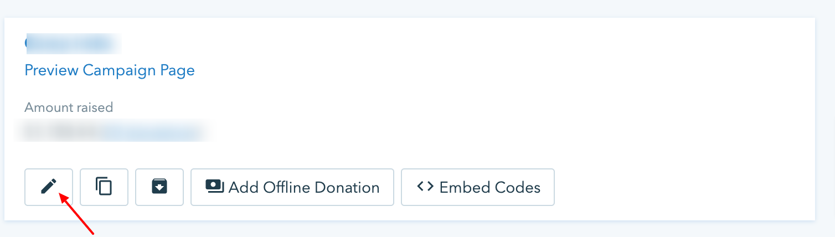Open the Embed Codes button
The image size is (835, 237).
477,187
